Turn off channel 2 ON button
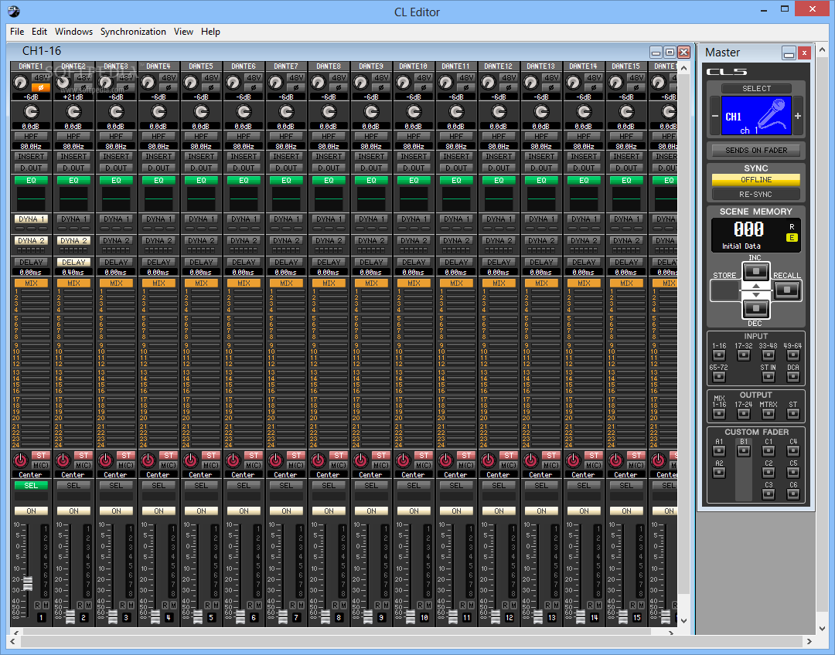The width and height of the screenshot is (835, 655). coord(73,511)
